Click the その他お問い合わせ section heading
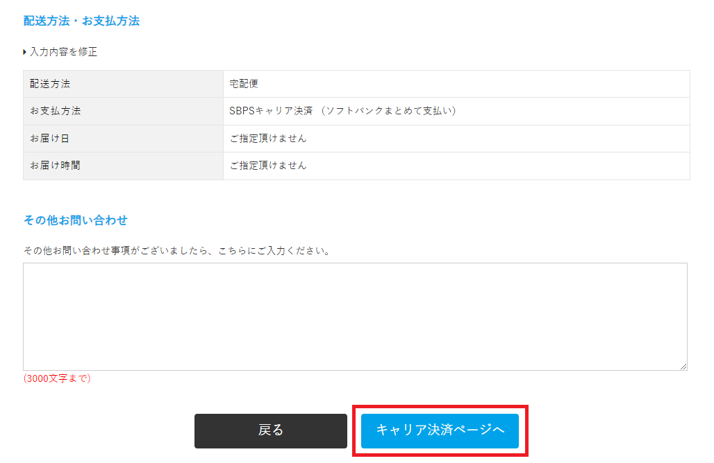714x463 pixels. coord(76,220)
